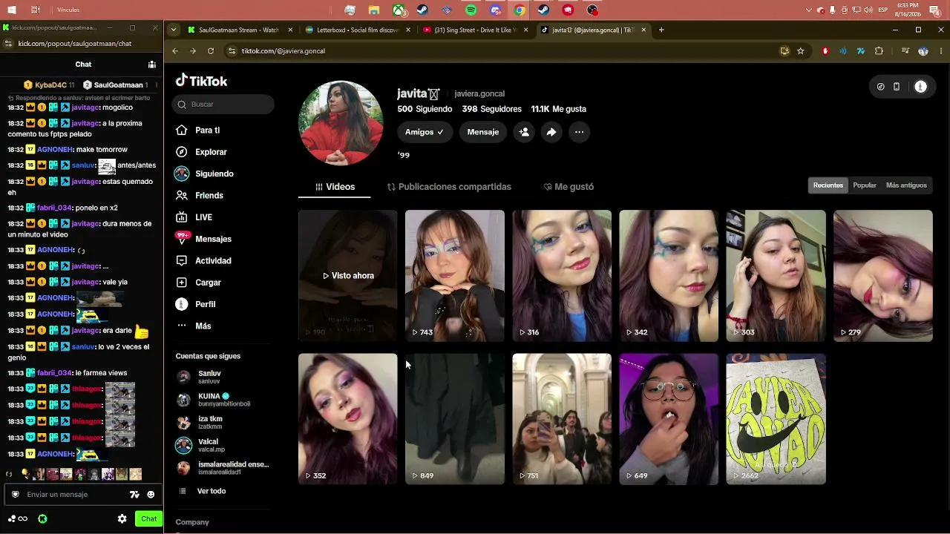The image size is (950, 534).
Task: Open the LIVE section
Action: click(194, 217)
